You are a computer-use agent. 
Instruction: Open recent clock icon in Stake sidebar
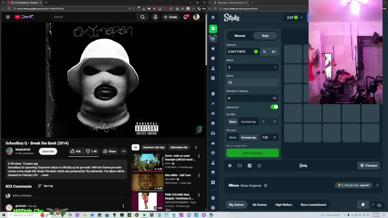click(213, 58)
